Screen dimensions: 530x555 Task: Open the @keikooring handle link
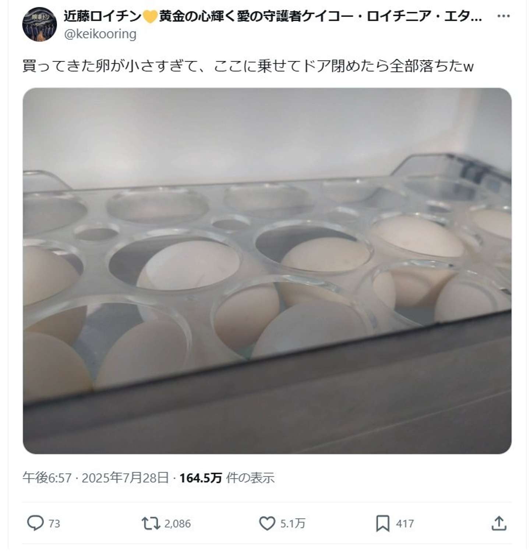pyautogui.click(x=100, y=34)
